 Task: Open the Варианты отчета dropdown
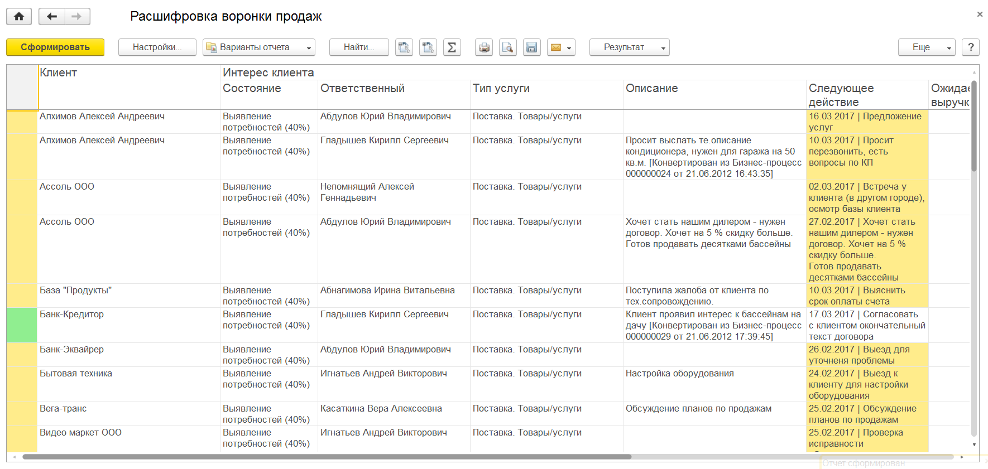(x=259, y=47)
